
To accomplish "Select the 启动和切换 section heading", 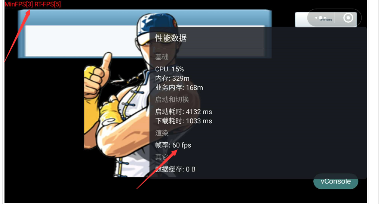I will 172,99.
